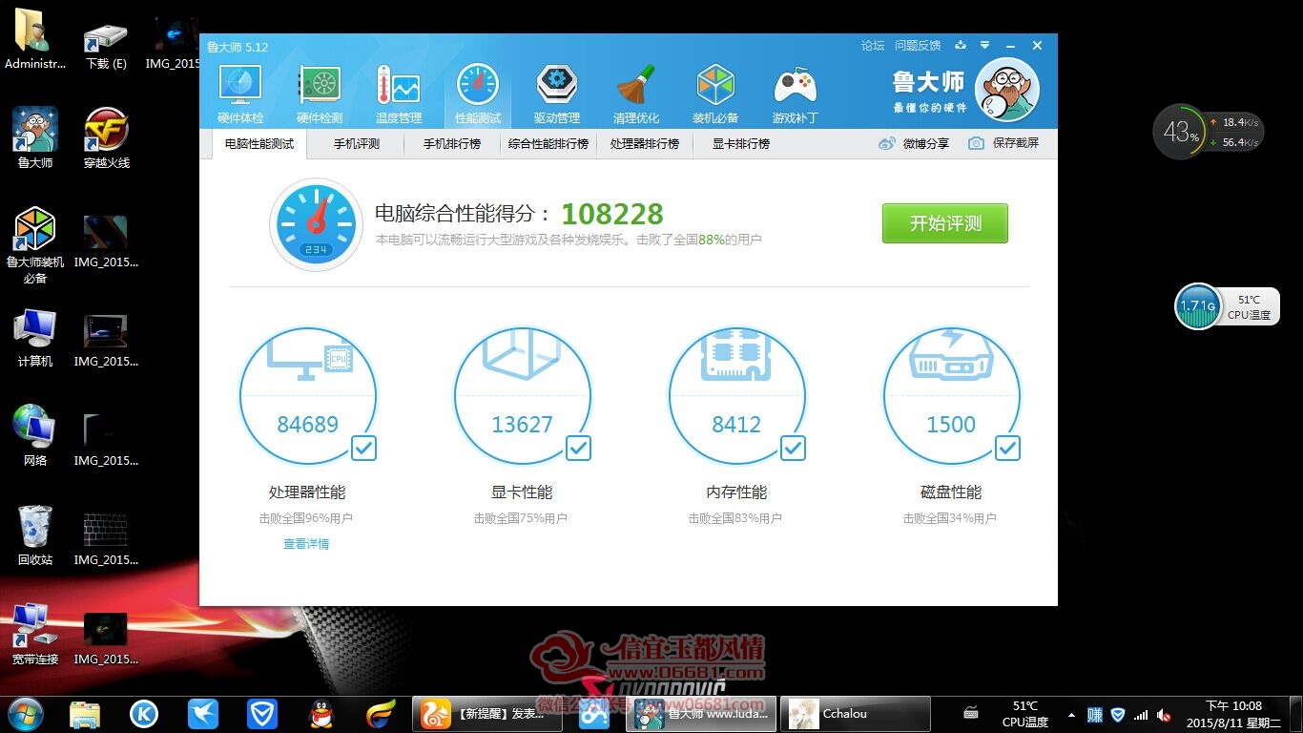Click the muted volume icon in system tray
This screenshot has width=1303, height=733.
point(1164,715)
